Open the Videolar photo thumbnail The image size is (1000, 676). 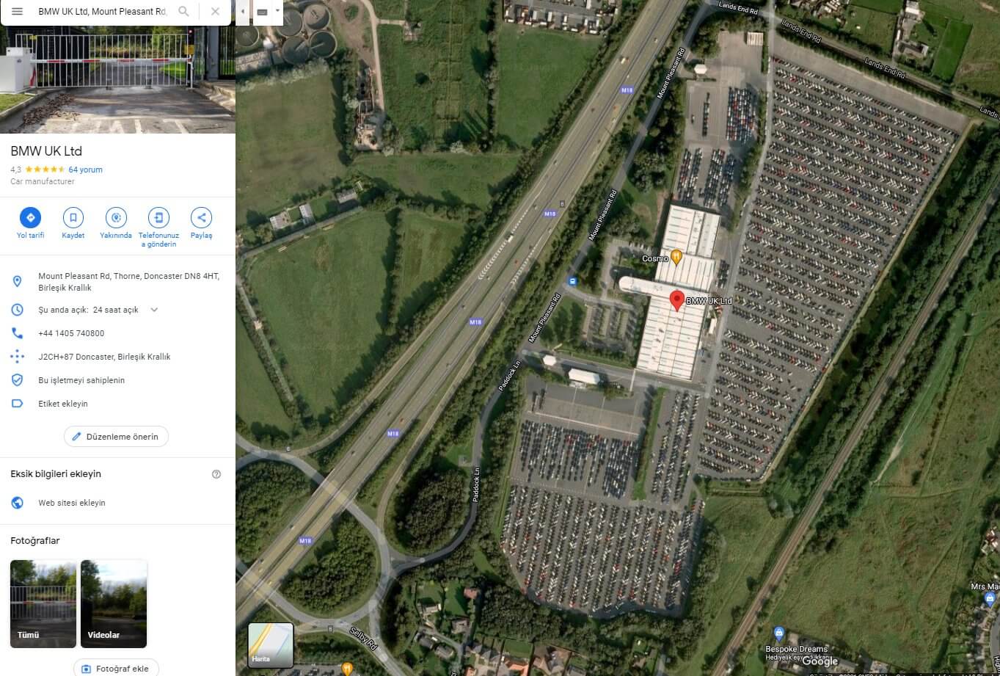pyautogui.click(x=114, y=604)
